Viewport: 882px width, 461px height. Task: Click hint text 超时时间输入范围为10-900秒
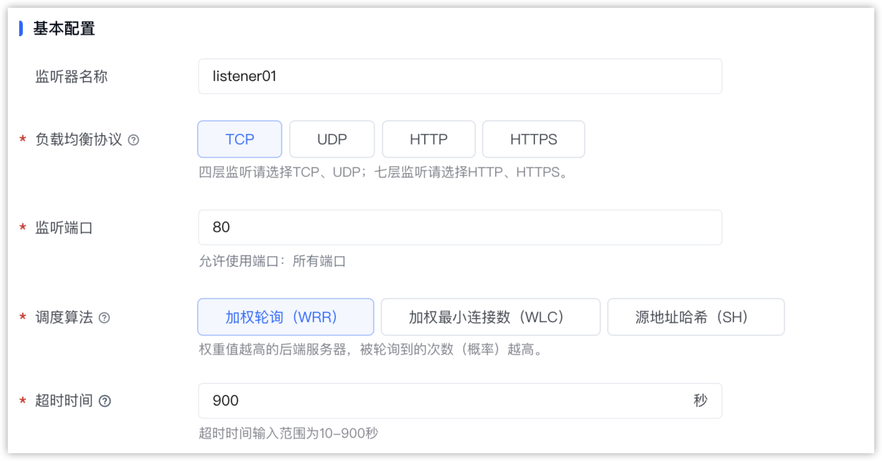[289, 433]
